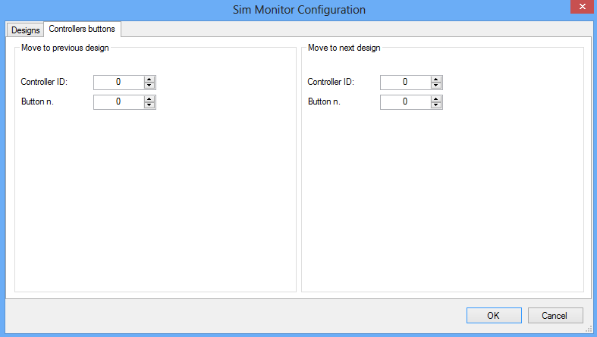Increase Button n. for next design
The width and height of the screenshot is (597, 337).
436,98
